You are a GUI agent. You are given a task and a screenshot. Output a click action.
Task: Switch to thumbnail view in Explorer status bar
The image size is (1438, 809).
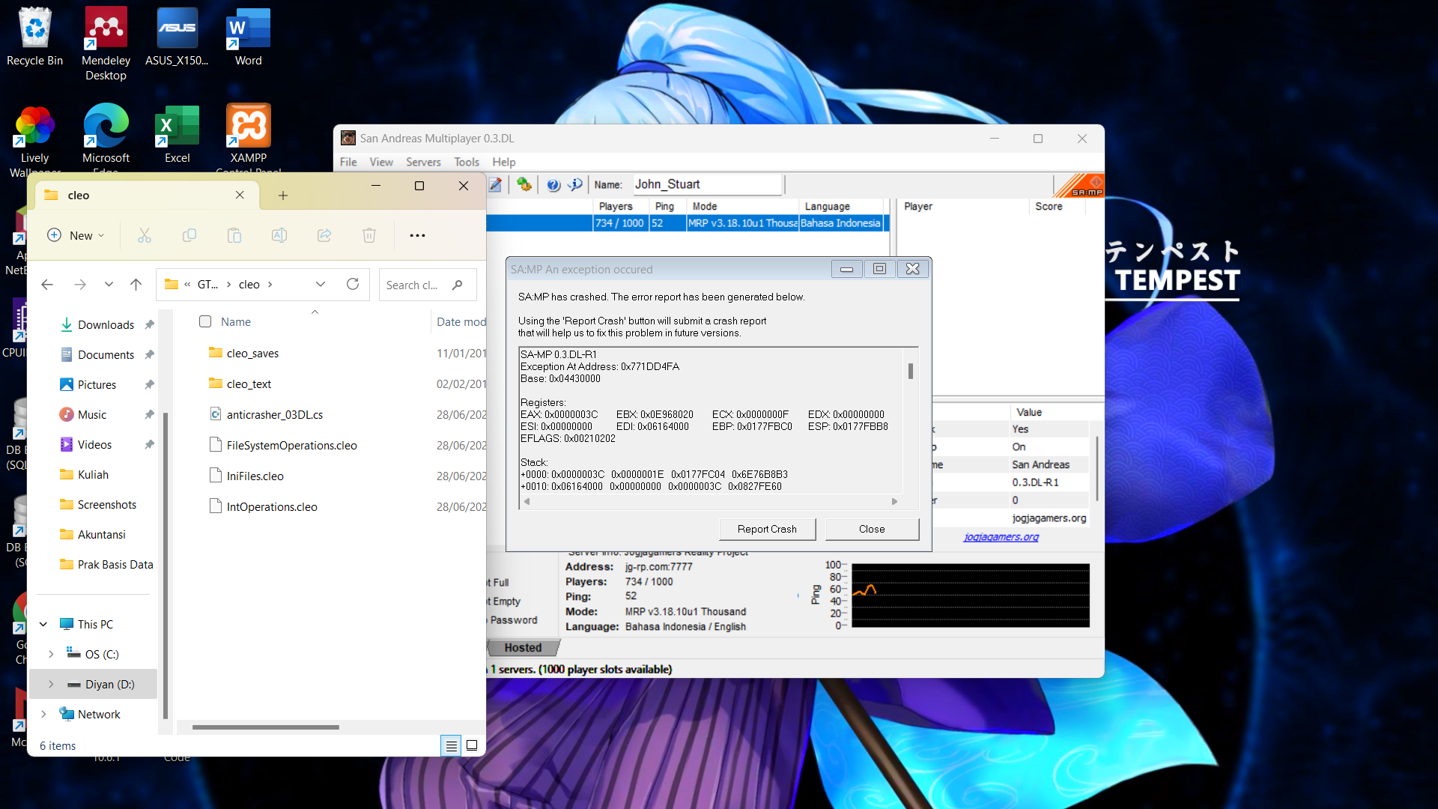[472, 745]
